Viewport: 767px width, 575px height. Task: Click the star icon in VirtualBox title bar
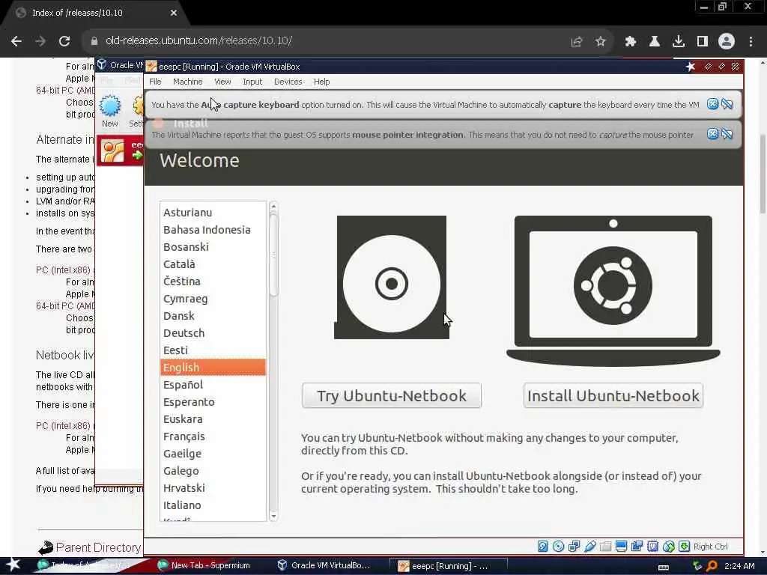point(691,66)
